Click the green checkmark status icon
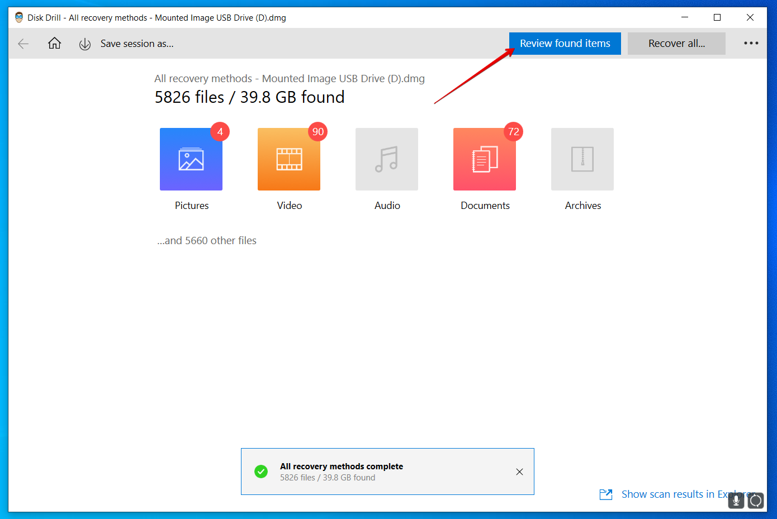The height and width of the screenshot is (519, 777). pyautogui.click(x=261, y=472)
